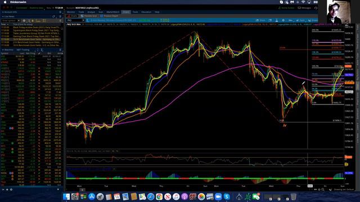Open the Help tab
Screen dimensions: 360x202
tap(157, 12)
